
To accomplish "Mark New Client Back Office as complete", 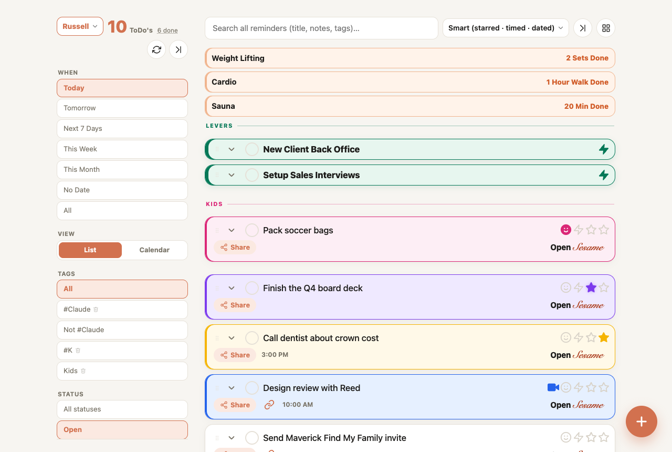I will [252, 149].
